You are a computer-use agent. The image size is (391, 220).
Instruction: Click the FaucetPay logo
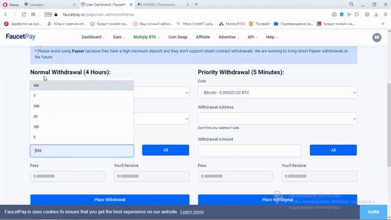21,37
